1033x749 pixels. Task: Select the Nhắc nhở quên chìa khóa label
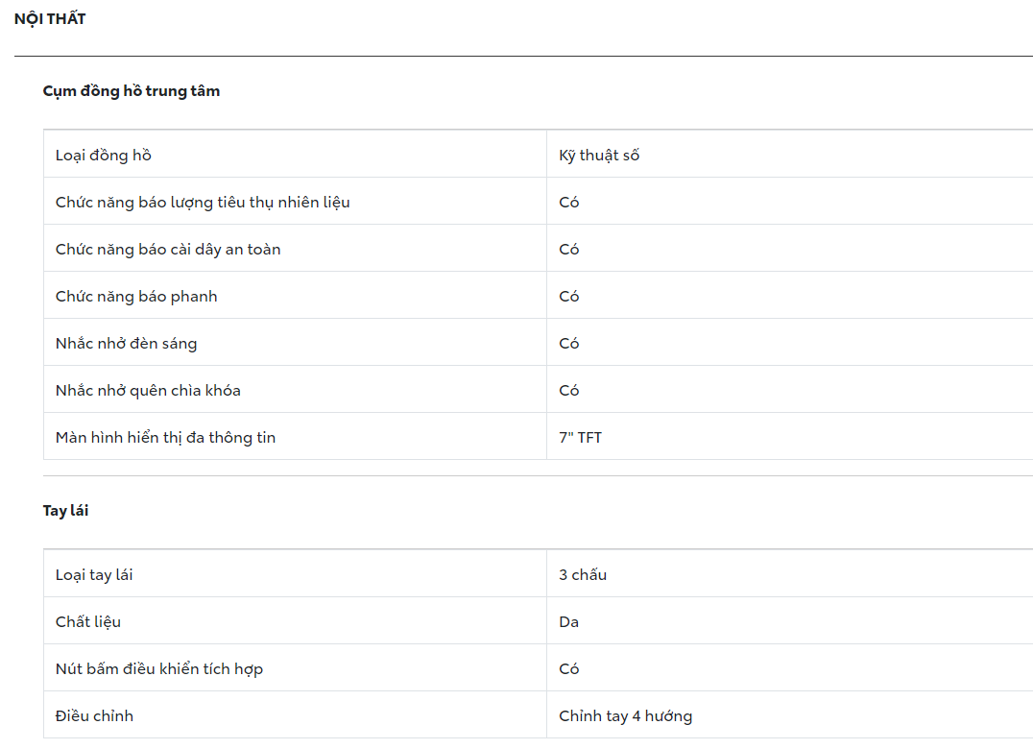click(148, 391)
